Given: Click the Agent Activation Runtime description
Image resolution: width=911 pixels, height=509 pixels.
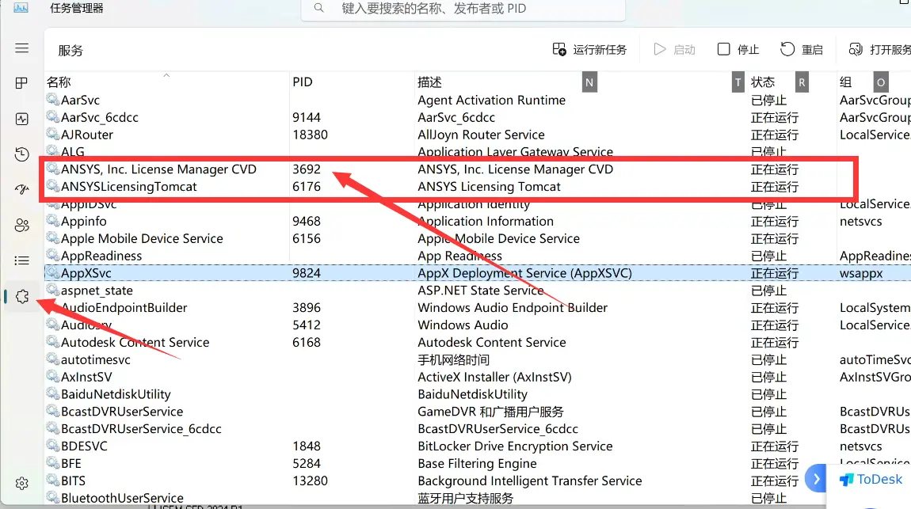Looking at the screenshot, I should point(491,100).
